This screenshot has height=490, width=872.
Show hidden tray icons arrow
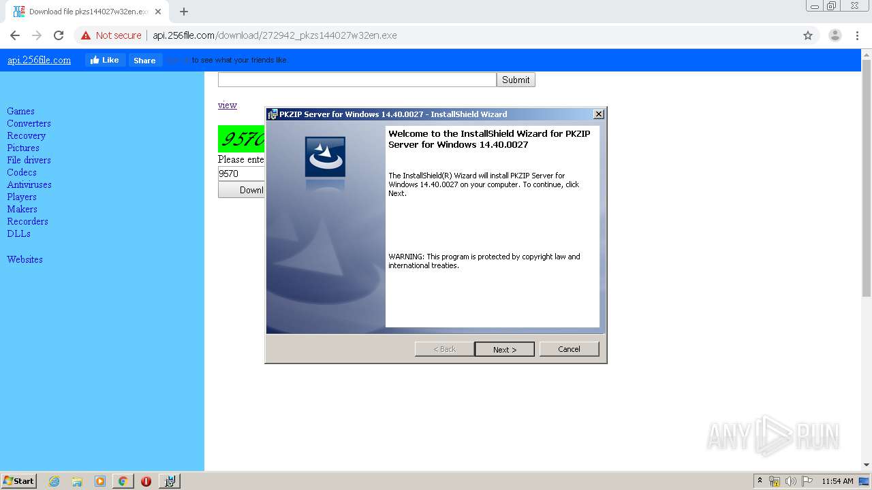[760, 481]
